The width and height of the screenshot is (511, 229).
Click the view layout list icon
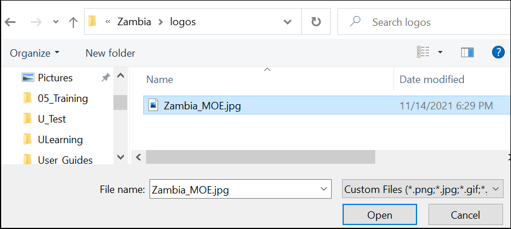click(423, 52)
